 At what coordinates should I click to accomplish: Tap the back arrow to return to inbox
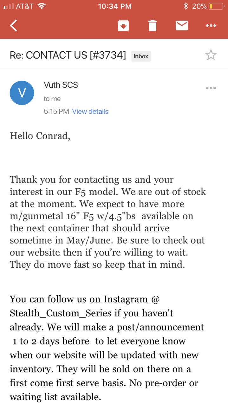tap(13, 25)
